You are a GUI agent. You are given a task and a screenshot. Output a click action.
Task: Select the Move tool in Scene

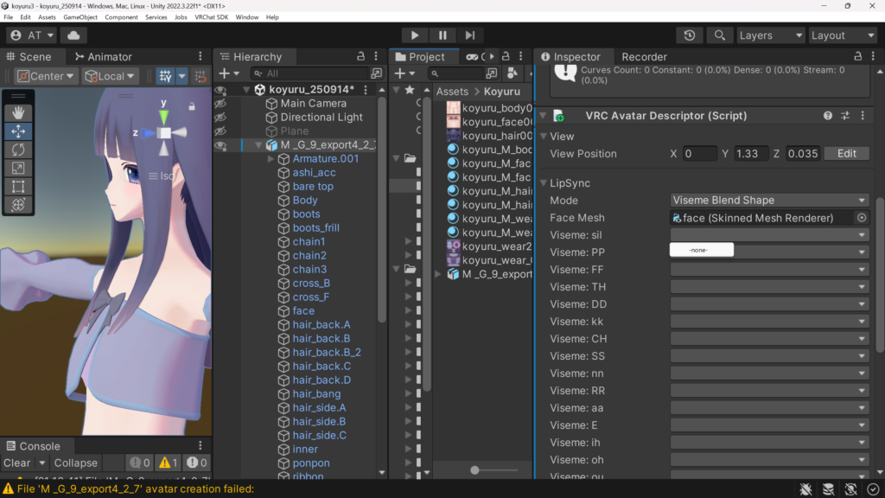(18, 131)
